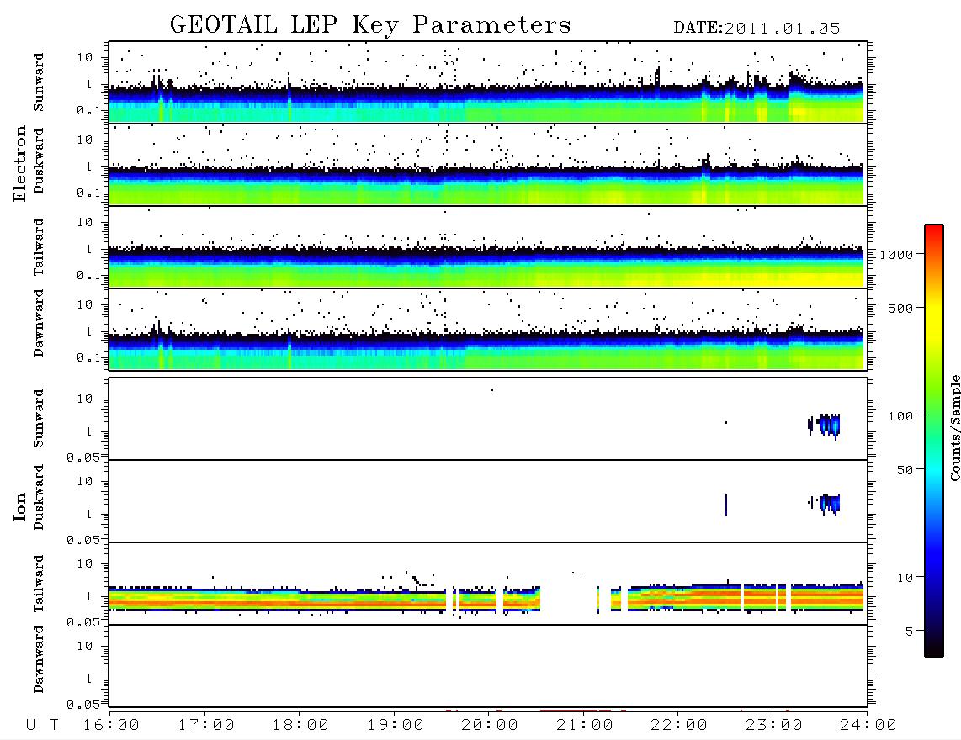Select the Ion "Duskward" panel label

[x=39, y=498]
